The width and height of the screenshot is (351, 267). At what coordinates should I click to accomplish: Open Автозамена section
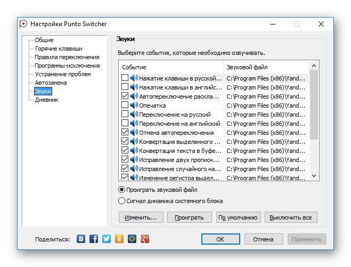(51, 83)
